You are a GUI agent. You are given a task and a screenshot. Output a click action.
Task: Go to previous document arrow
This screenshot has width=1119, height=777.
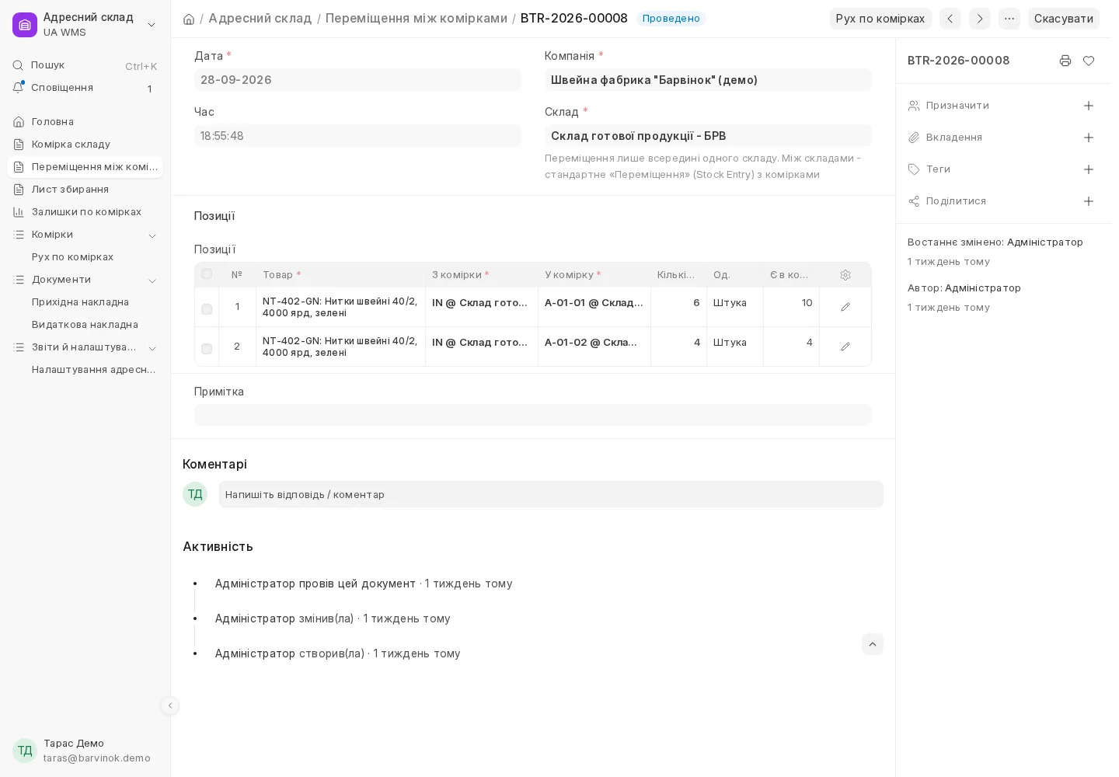950,19
